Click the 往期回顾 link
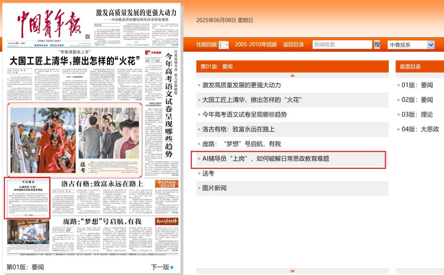444x275 pixels. (x=207, y=45)
